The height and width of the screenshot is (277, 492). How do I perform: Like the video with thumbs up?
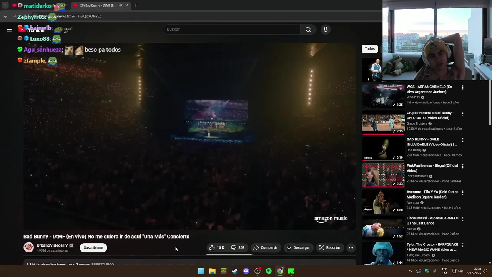[217, 248]
